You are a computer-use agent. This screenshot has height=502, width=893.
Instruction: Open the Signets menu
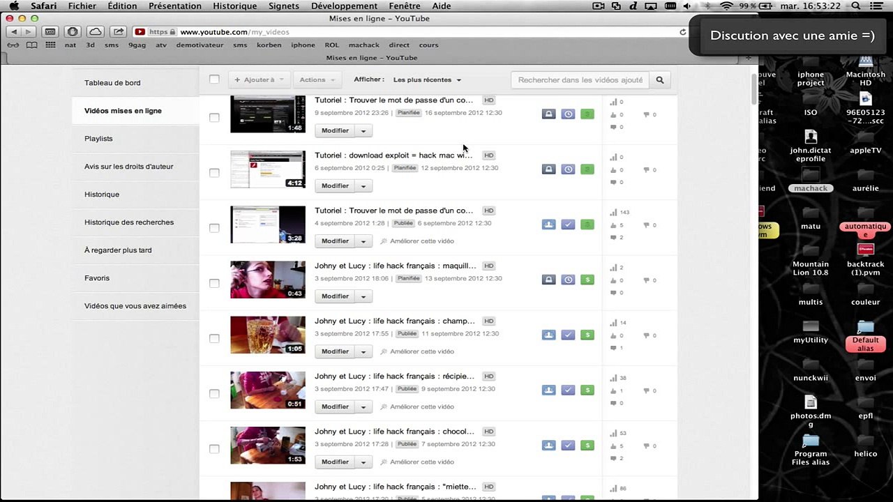click(x=283, y=6)
